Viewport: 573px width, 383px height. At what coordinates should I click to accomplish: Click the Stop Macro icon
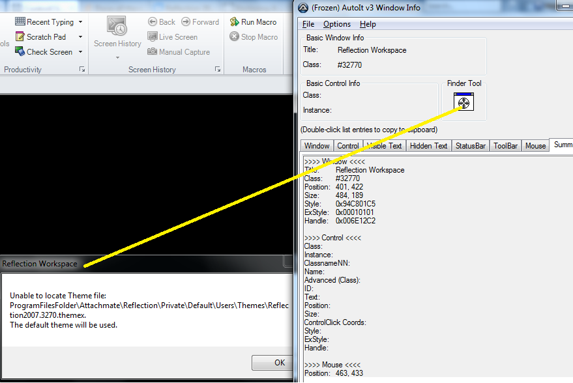[234, 36]
